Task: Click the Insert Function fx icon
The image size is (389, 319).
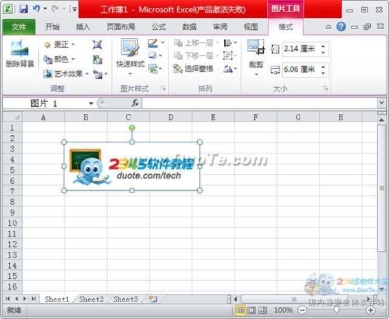Action: [135, 103]
